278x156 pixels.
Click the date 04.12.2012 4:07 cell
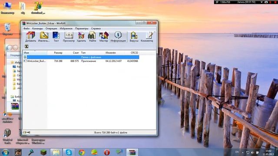[x=113, y=61]
